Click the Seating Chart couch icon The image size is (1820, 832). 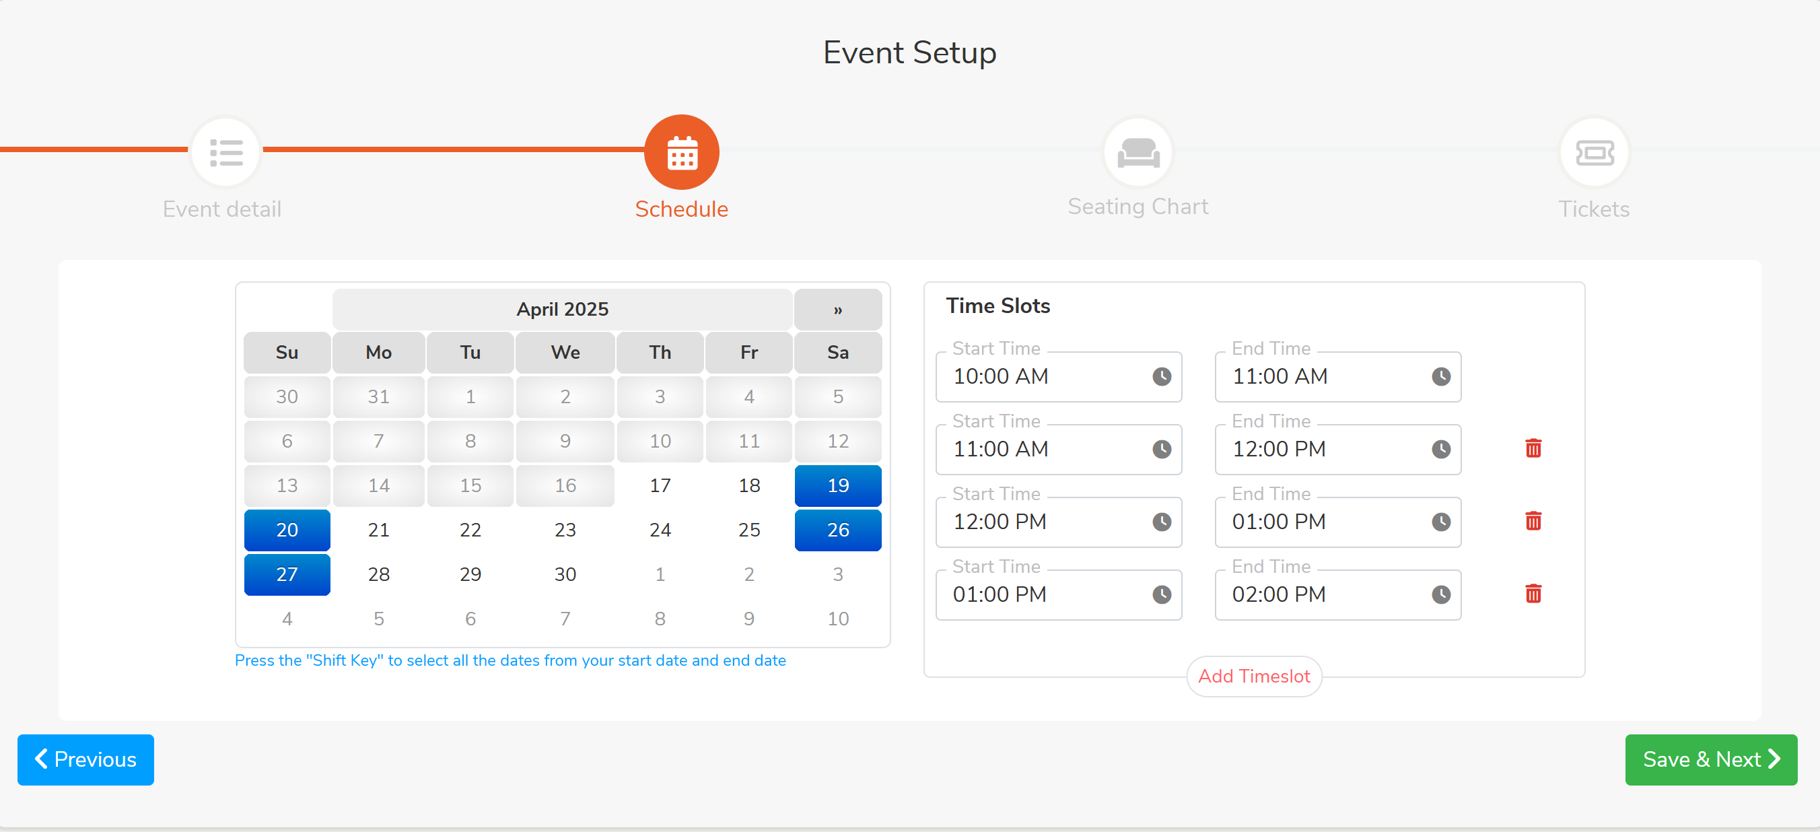coord(1137,152)
